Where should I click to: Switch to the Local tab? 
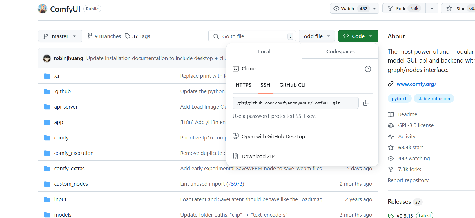click(x=264, y=52)
